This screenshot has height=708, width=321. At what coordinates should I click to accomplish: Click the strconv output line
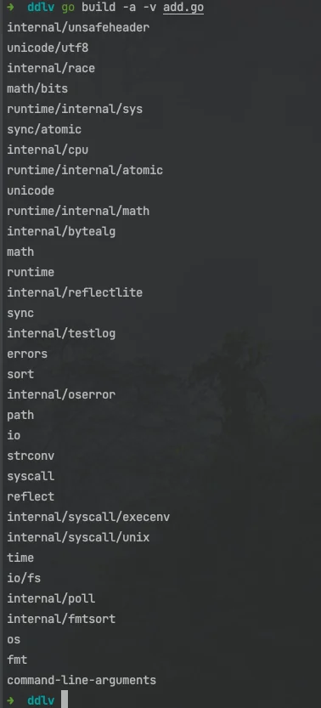tap(31, 456)
